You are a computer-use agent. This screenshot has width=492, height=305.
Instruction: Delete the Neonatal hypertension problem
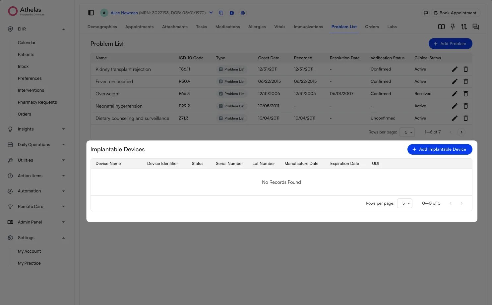point(465,106)
